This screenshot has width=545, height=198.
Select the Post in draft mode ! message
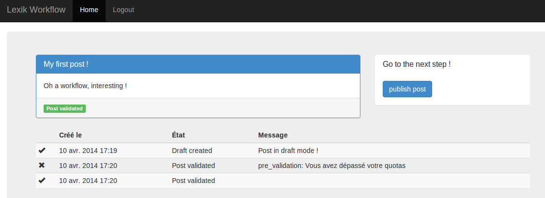click(288, 151)
